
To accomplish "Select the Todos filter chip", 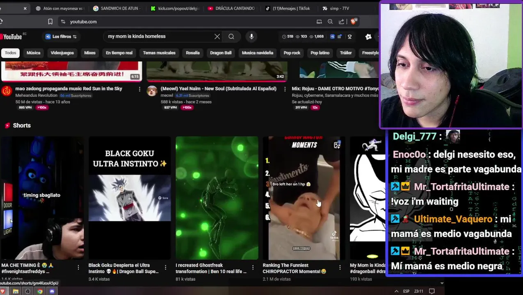I will point(11,53).
